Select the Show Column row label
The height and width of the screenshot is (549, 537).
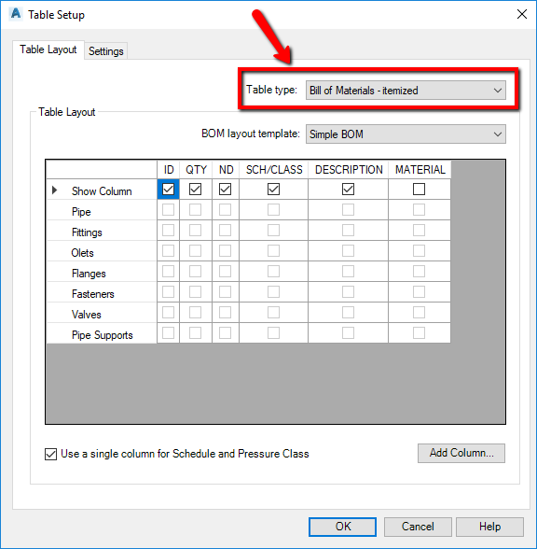point(102,191)
